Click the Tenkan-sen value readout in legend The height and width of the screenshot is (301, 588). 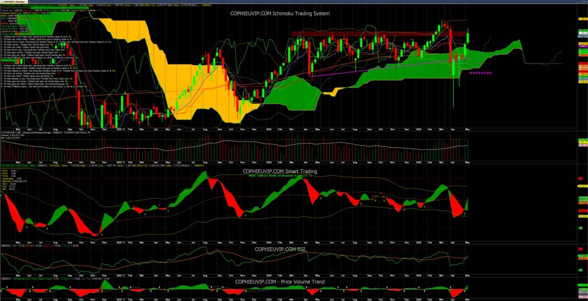[12, 10]
